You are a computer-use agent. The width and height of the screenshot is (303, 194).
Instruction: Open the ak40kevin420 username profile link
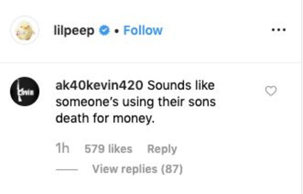[x=99, y=85]
